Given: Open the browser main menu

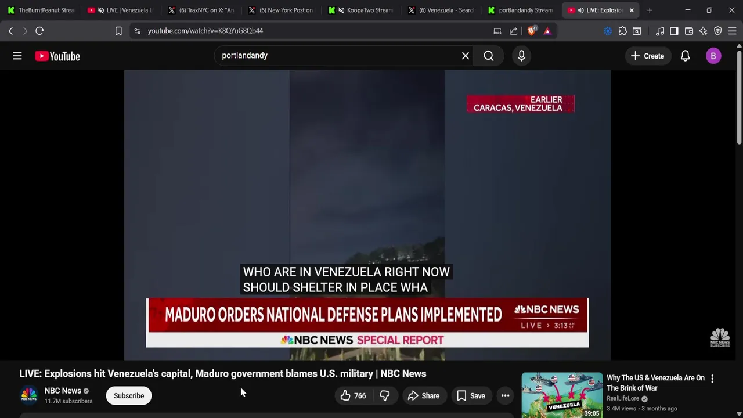Looking at the screenshot, I should click(x=732, y=31).
